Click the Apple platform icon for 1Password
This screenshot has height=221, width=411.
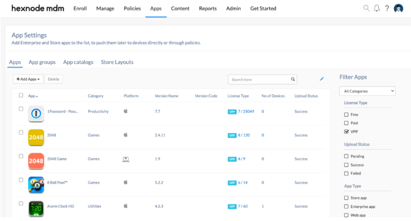(126, 111)
